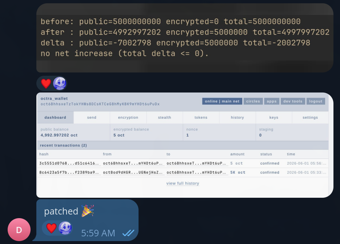Click to address in 5K oct transaction row
The image size is (340, 244).
pyautogui.click(x=196, y=172)
